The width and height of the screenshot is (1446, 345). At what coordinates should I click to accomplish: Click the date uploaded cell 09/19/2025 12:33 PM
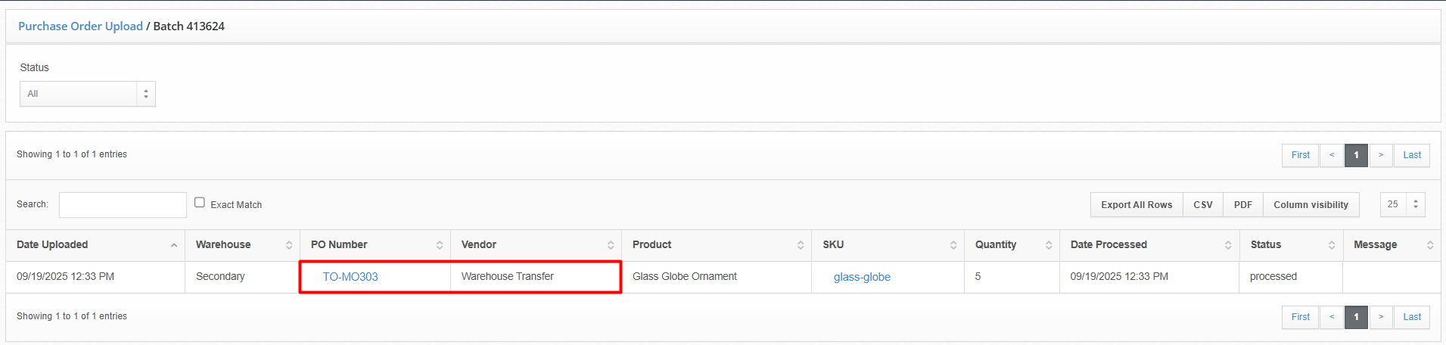(95, 277)
